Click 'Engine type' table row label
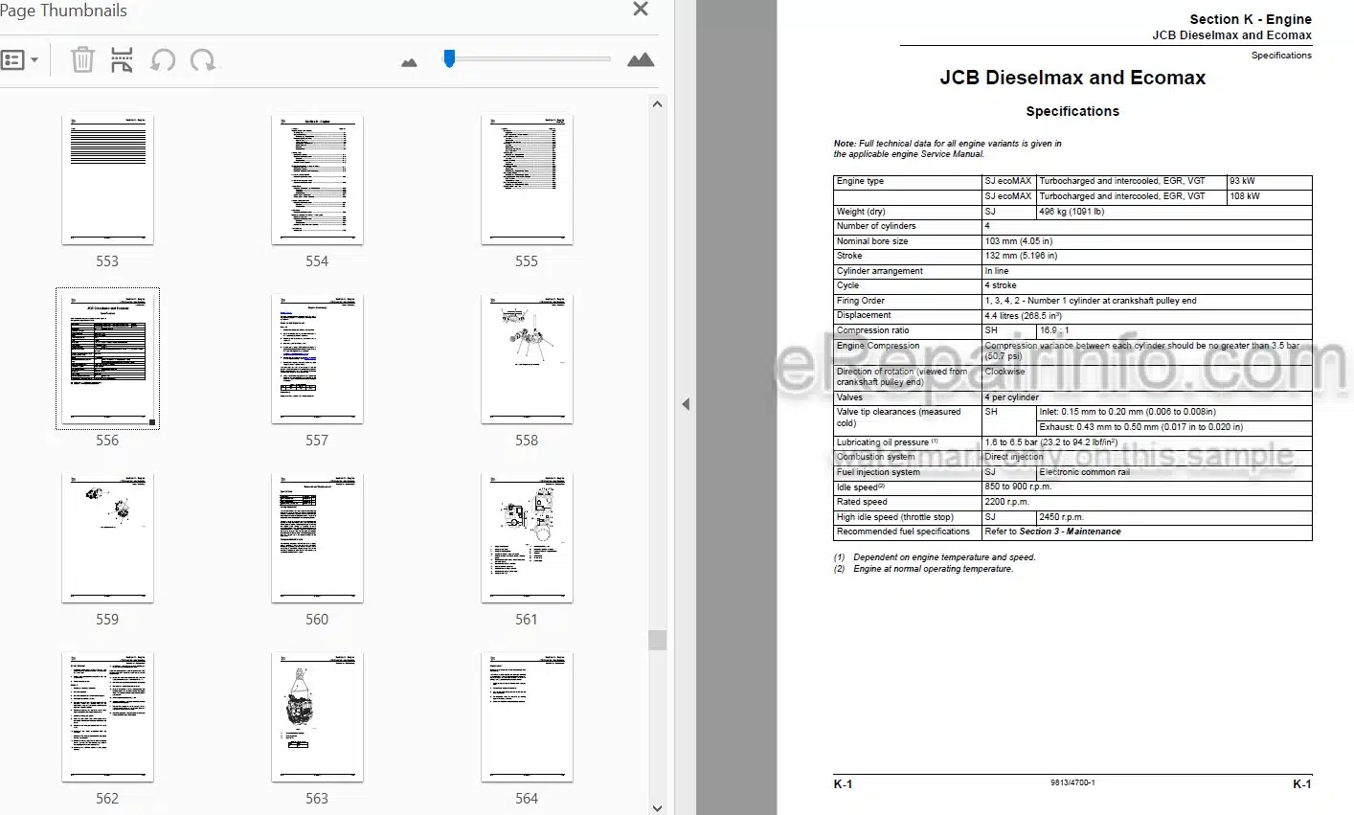The height and width of the screenshot is (815, 1354). click(860, 181)
